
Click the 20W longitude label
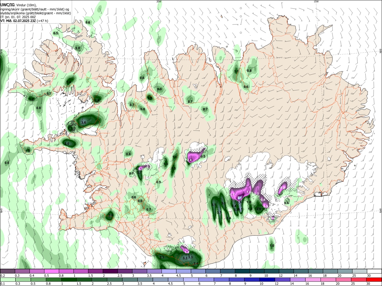159,1
